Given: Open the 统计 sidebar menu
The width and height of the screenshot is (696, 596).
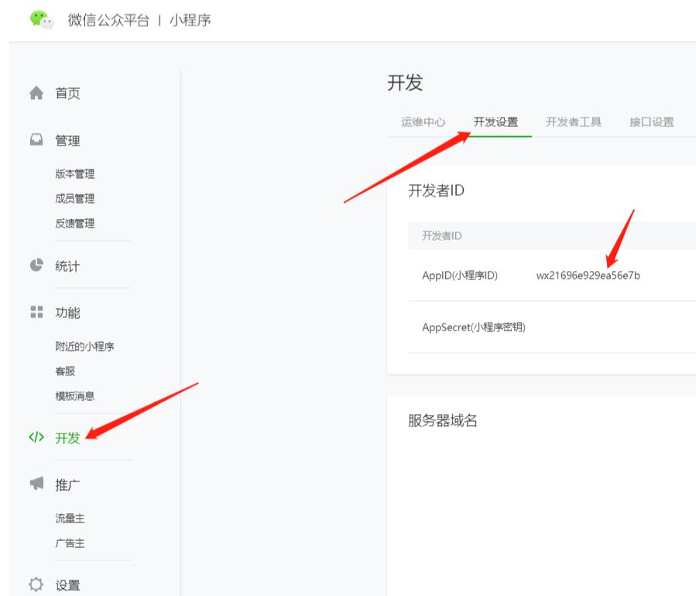Looking at the screenshot, I should [x=67, y=266].
